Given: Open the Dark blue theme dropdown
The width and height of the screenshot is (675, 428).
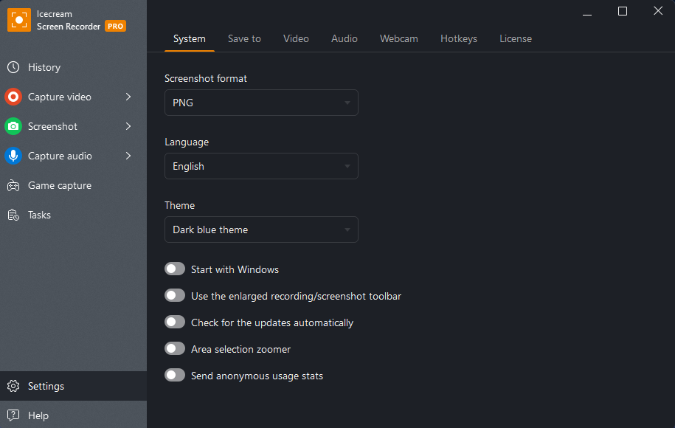Looking at the screenshot, I should coord(261,229).
